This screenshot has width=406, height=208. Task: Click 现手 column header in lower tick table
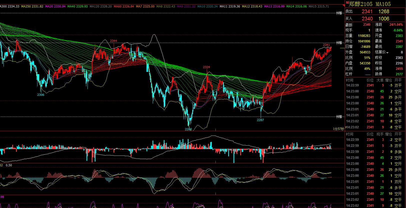tap(380, 134)
